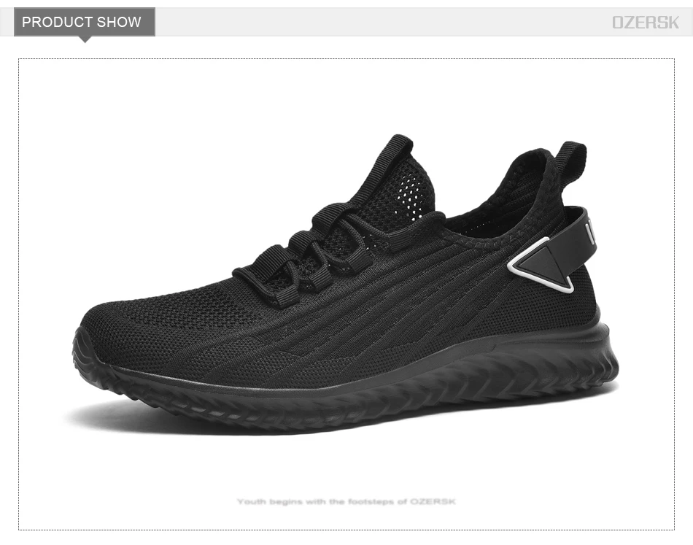Click the PRODUCT SHOW header label

82,22
